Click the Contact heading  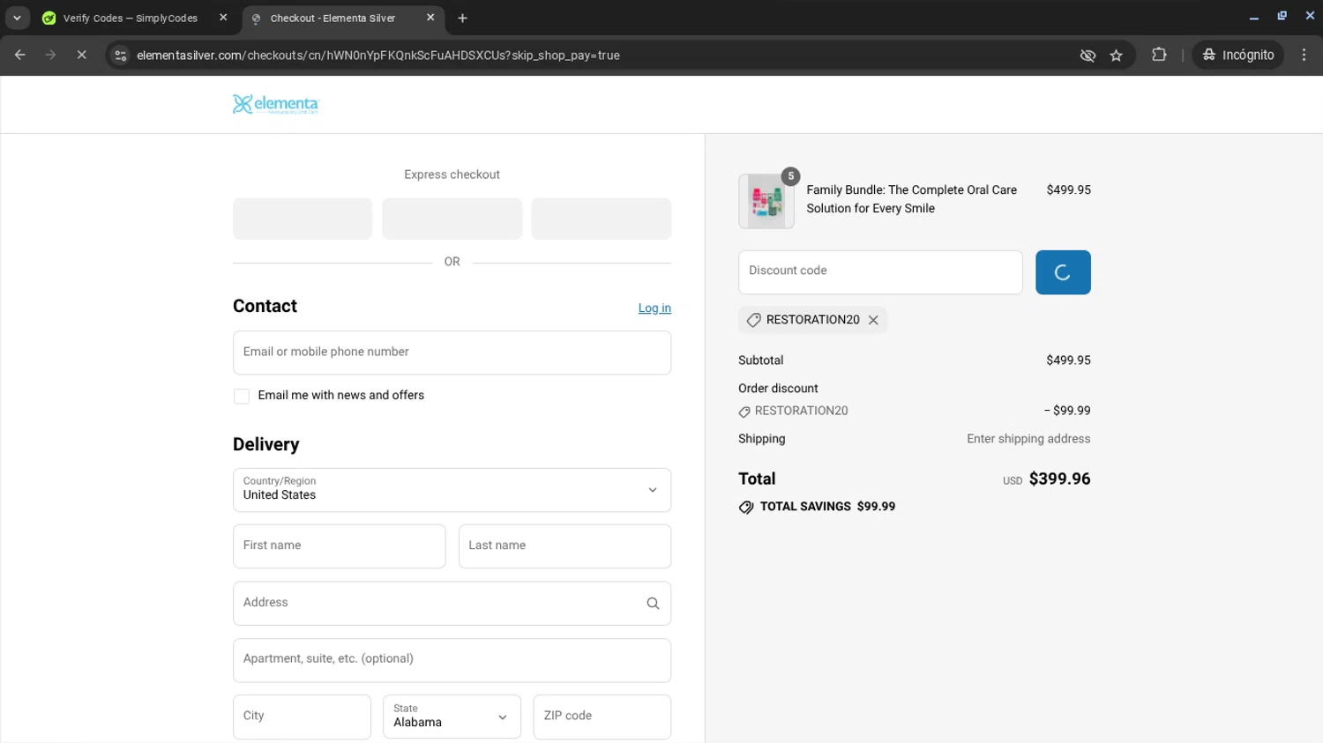coord(265,306)
